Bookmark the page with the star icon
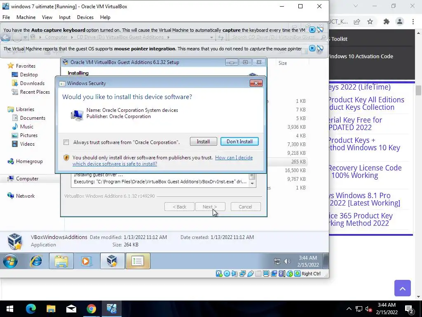Viewport: 422px width, 317px height. coord(370,22)
